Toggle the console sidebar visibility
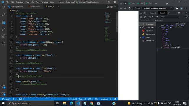The height and width of the screenshot is (106, 189). 141,17
